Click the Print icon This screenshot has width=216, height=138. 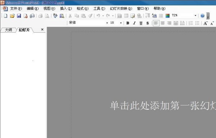40,16
